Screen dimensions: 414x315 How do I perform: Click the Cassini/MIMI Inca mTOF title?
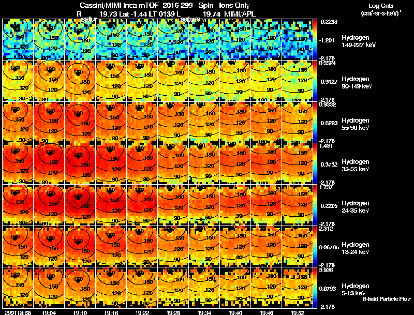(x=119, y=5)
